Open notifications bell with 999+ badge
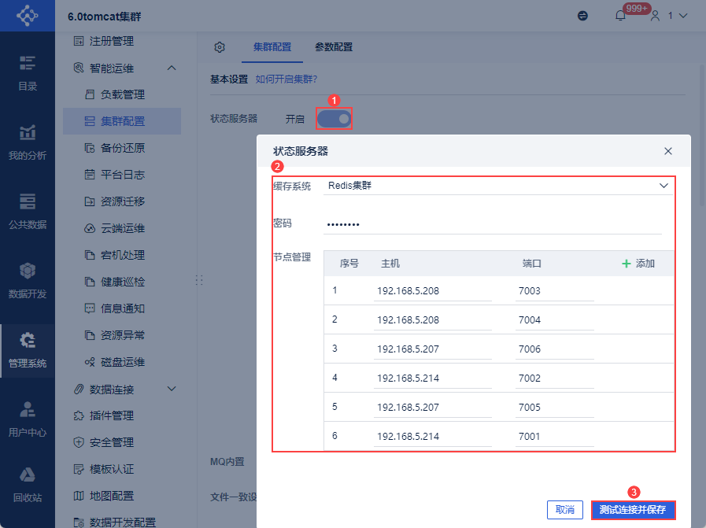 tap(620, 16)
